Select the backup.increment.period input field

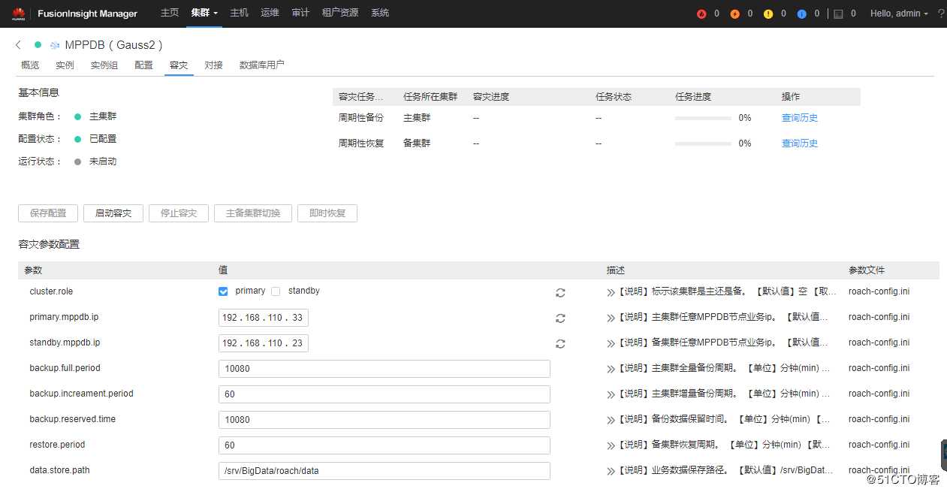(x=384, y=394)
